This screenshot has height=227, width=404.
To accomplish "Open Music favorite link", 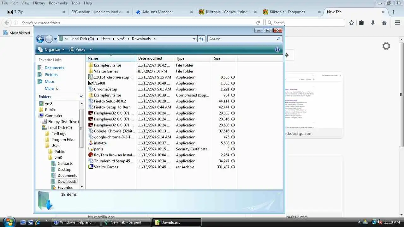I will pyautogui.click(x=50, y=82).
